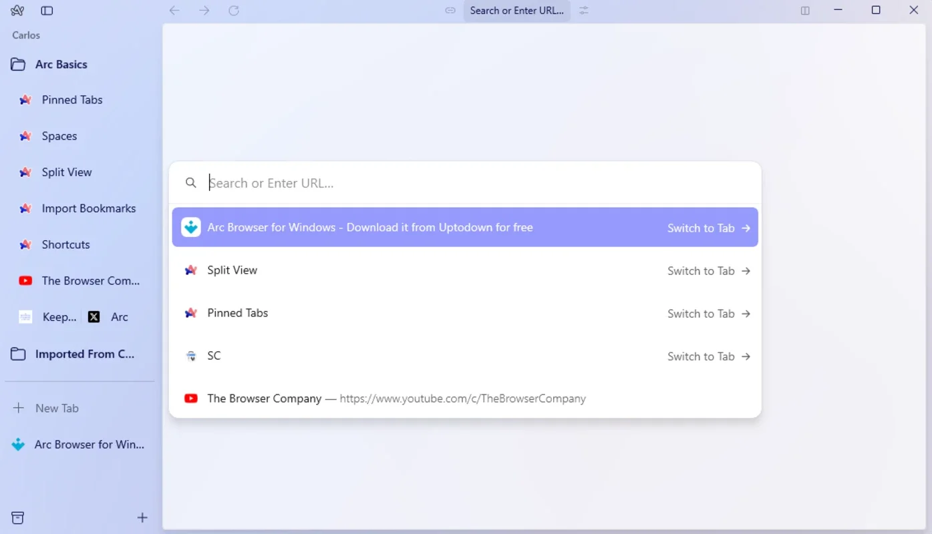
Task: Click the Imported From C... folder icon
Action: click(x=18, y=354)
